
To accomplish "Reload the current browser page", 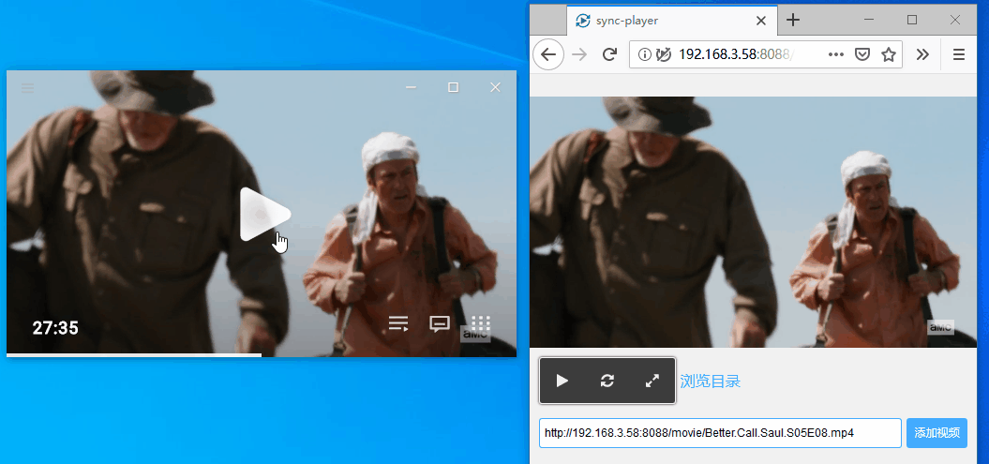I will coord(609,54).
